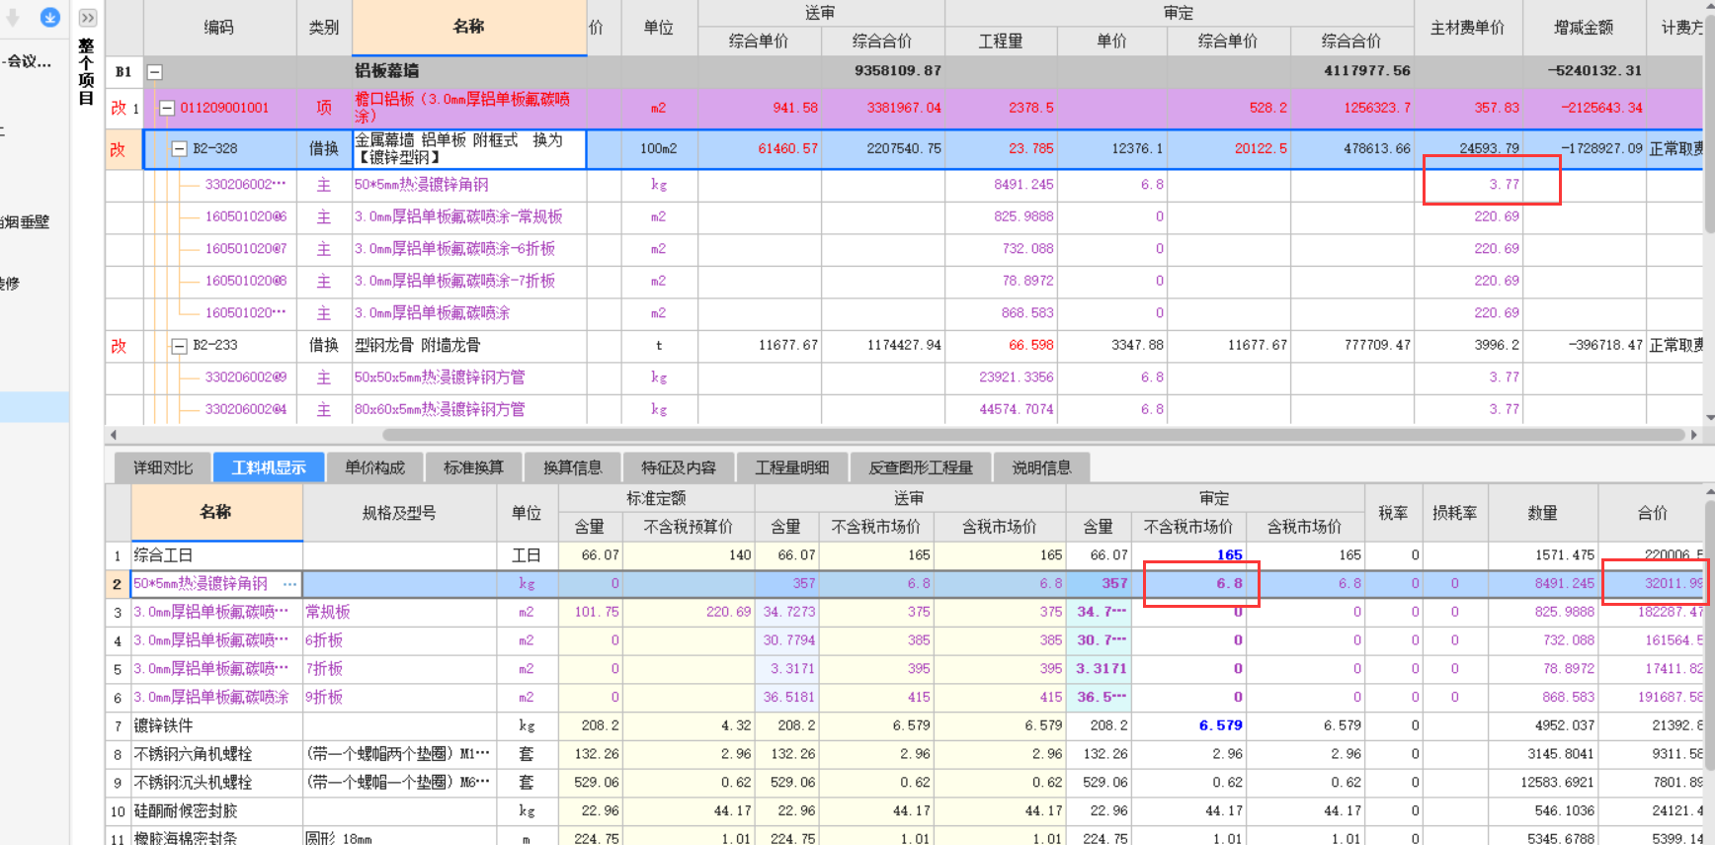
Task: Click the 型钢龙骨 附墙龙骨 name cell
Action: coord(469,345)
